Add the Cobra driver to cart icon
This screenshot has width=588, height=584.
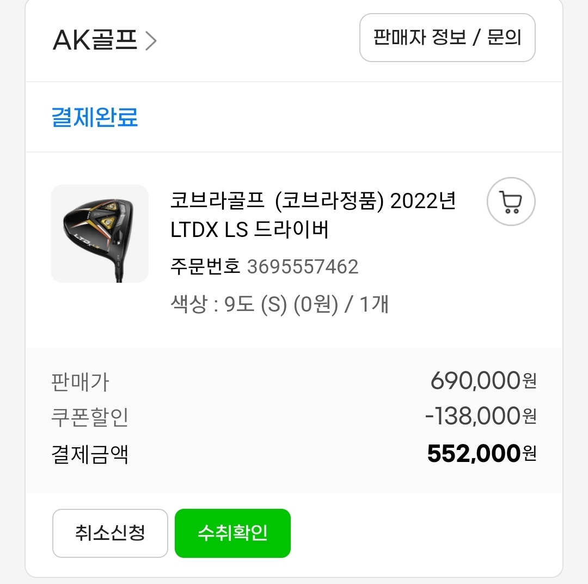[x=510, y=202]
